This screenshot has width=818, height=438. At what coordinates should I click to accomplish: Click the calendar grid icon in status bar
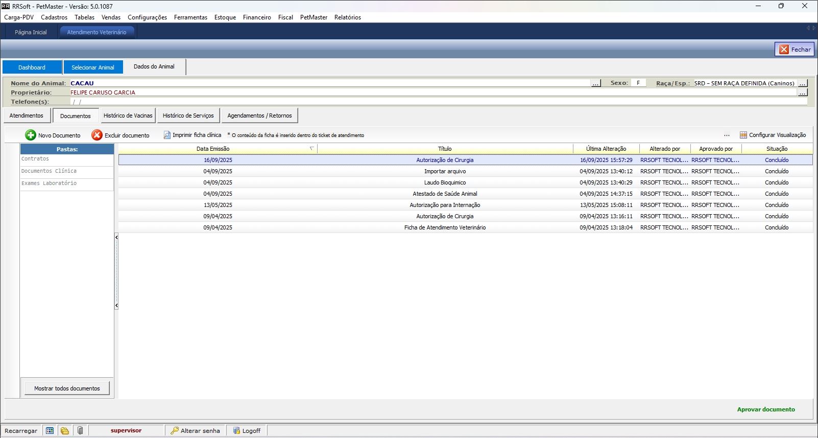pyautogui.click(x=50, y=430)
